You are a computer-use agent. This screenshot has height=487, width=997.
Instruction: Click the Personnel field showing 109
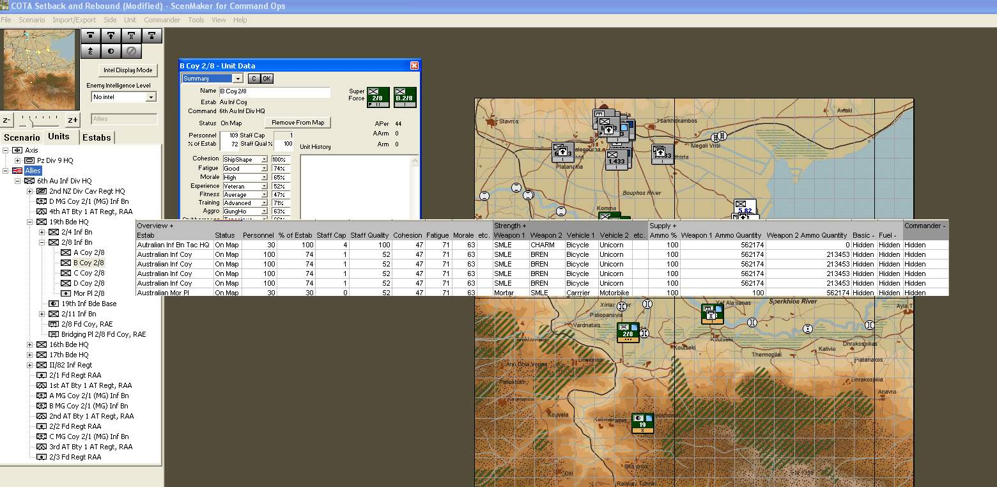(x=230, y=135)
